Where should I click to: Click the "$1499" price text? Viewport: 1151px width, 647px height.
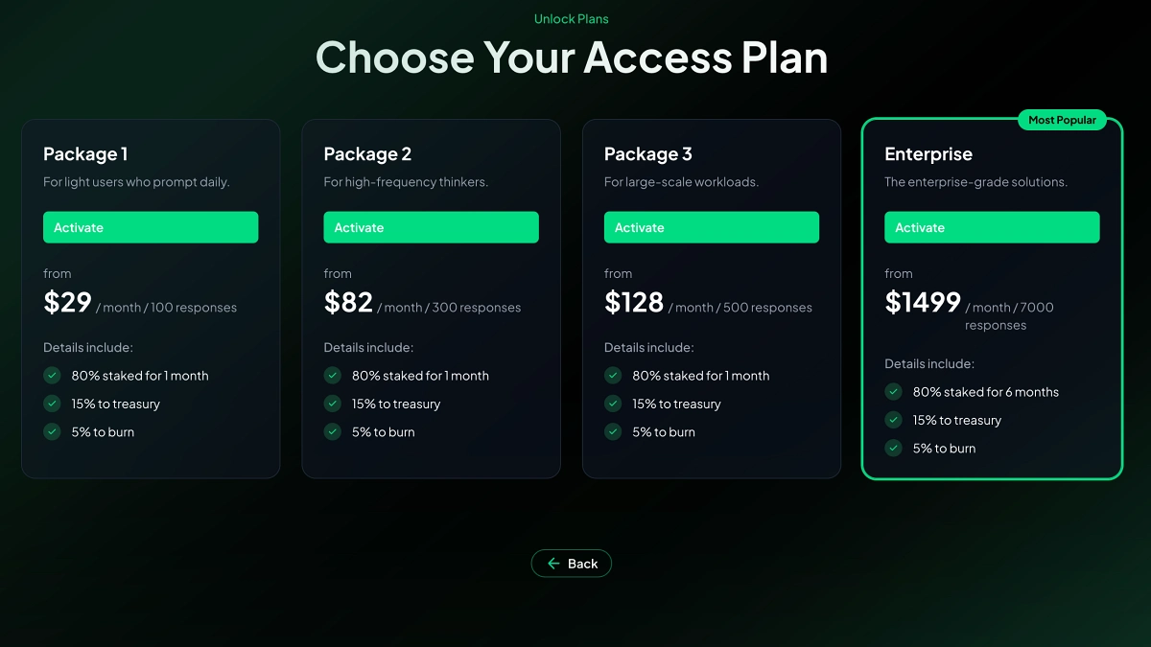(923, 302)
